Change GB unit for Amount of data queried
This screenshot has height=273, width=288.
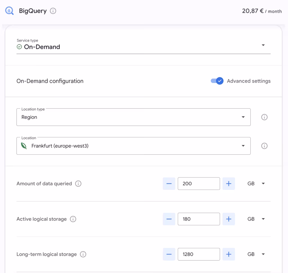coord(256,184)
